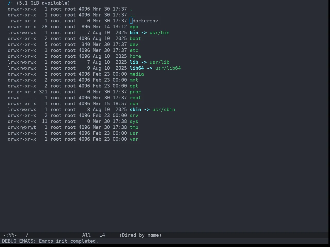Click the proc directory name
The image size is (330, 247).
pos(135,92)
